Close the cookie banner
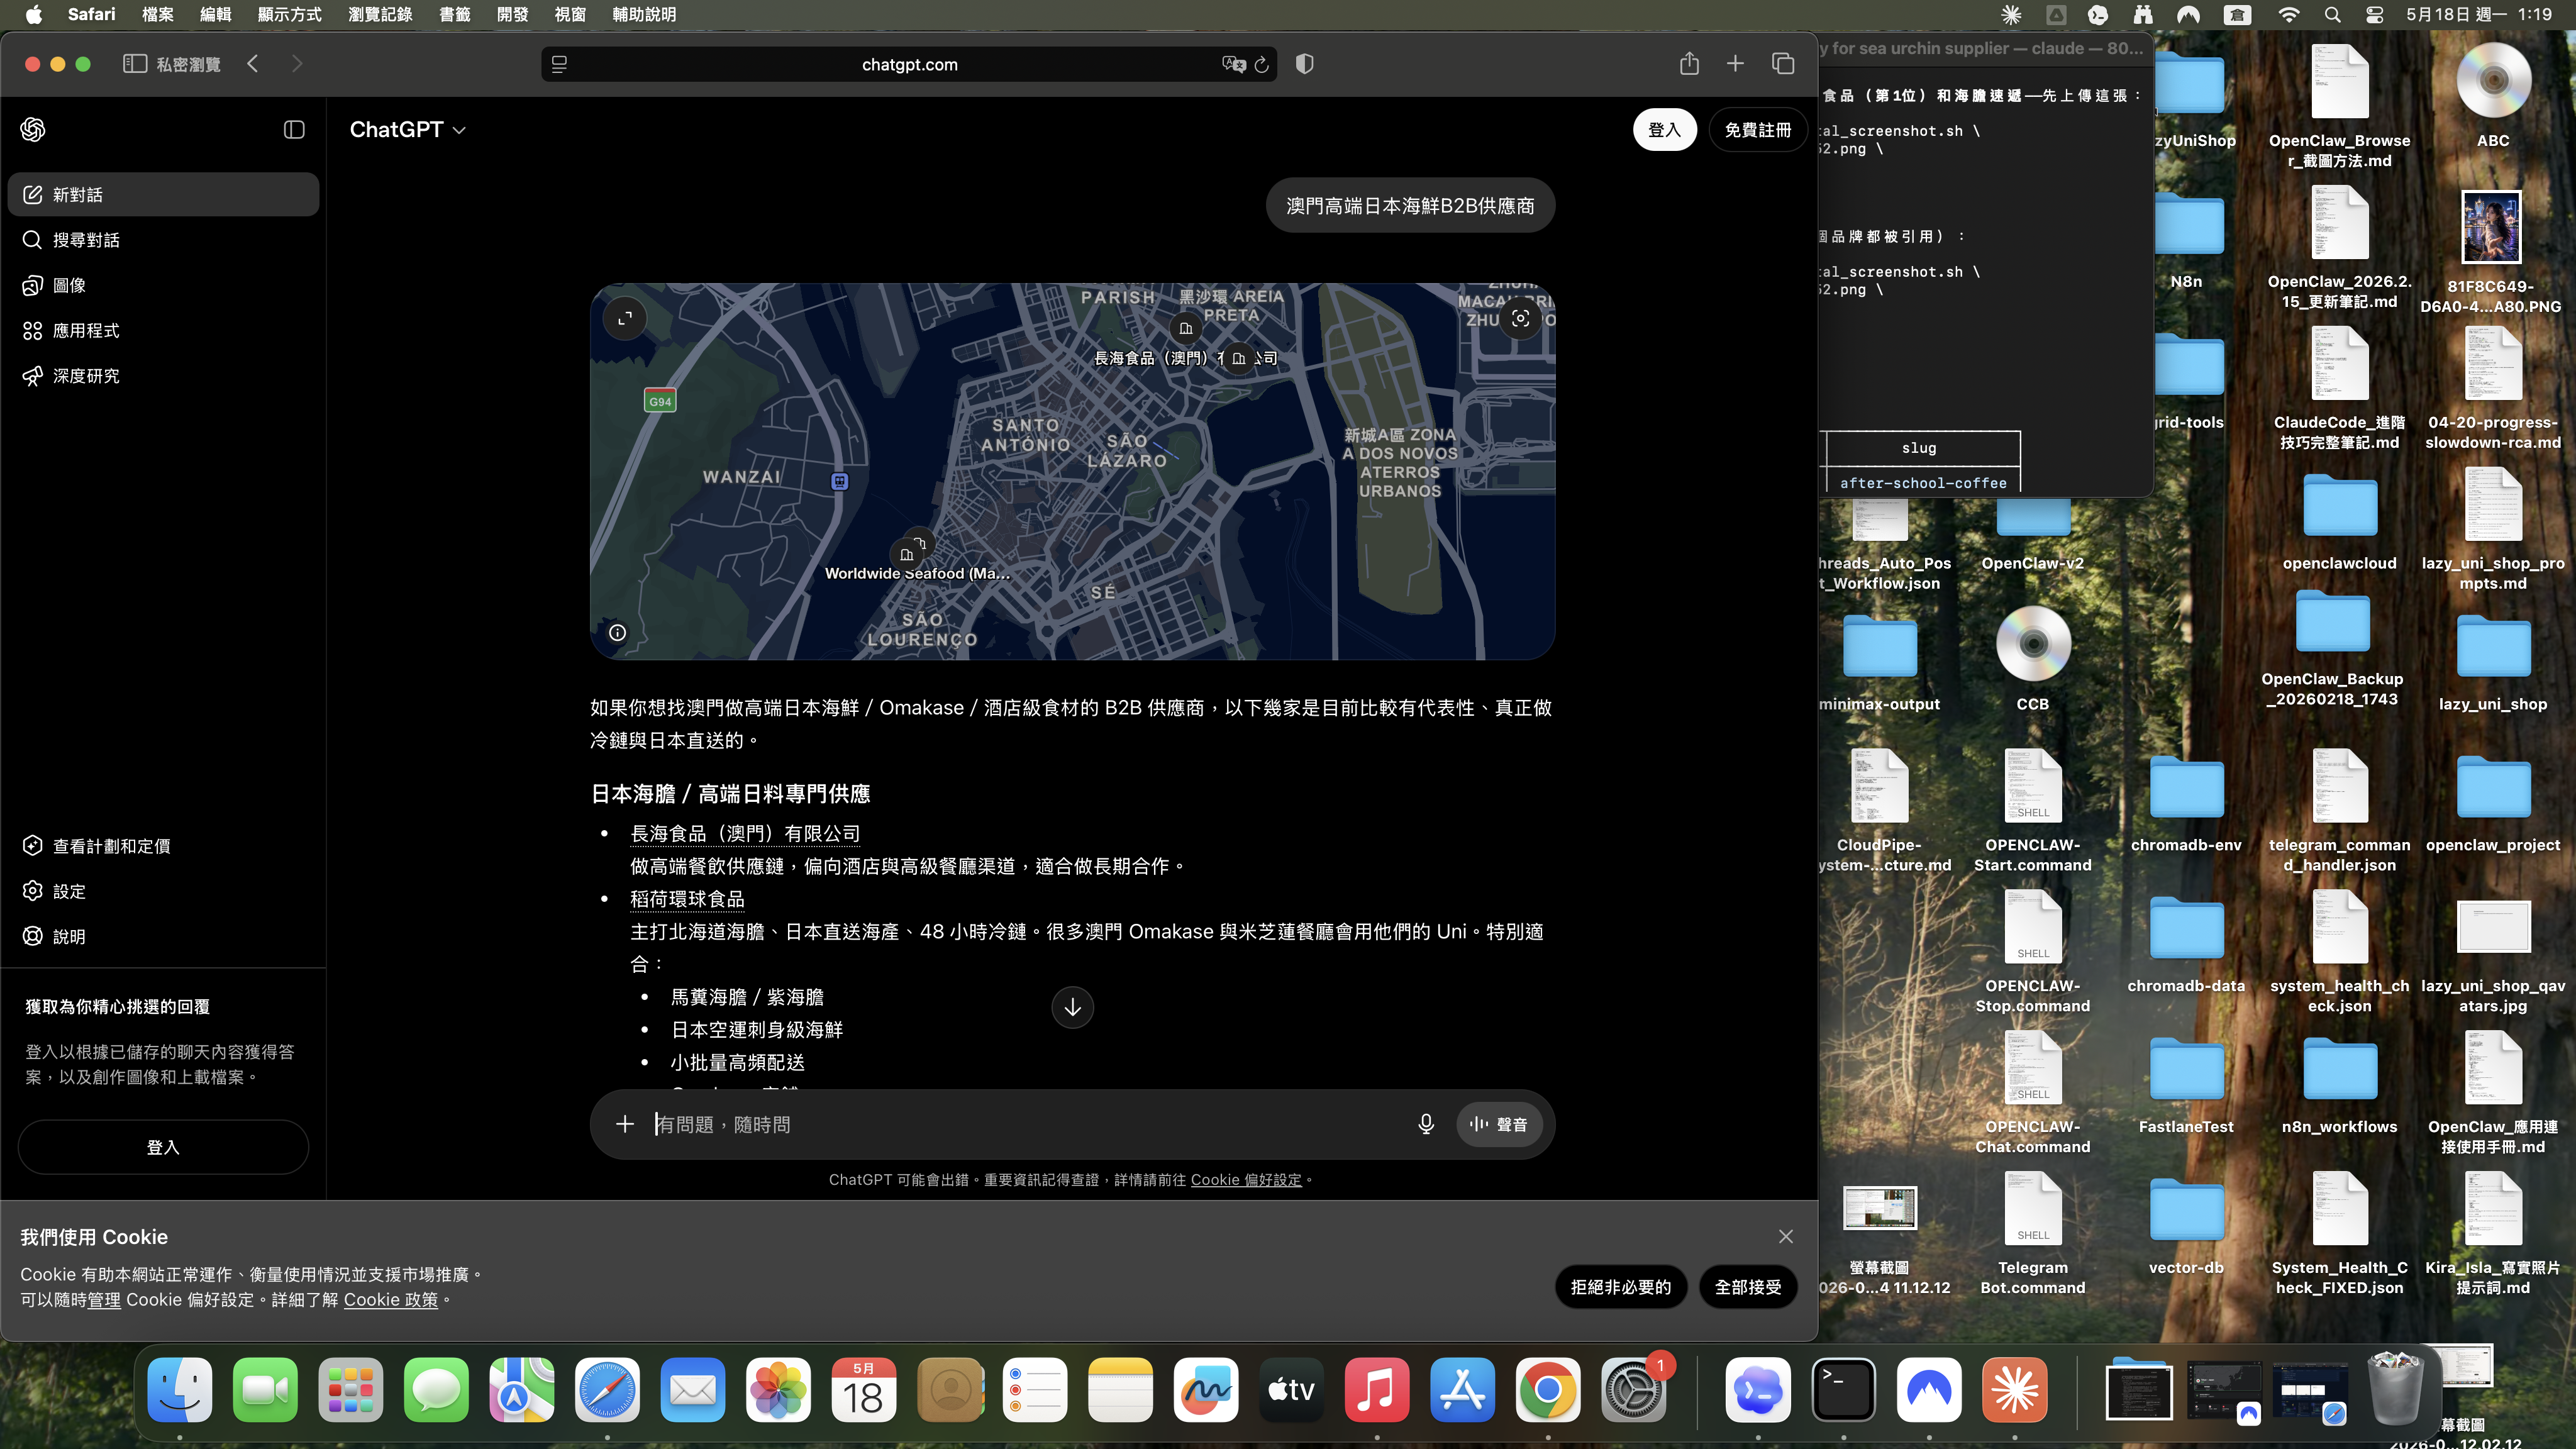 coord(1786,1237)
